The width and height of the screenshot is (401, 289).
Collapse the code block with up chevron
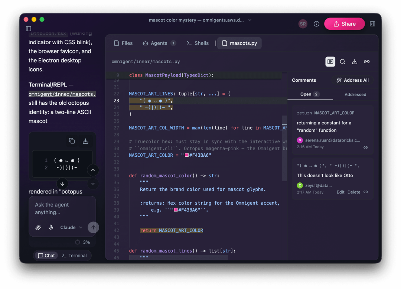[x=93, y=170]
